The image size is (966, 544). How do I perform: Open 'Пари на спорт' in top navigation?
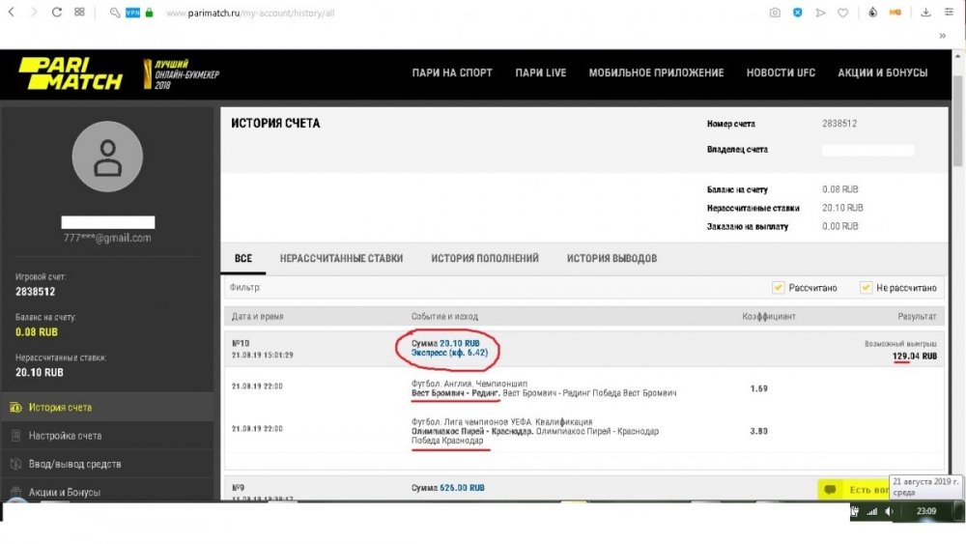pos(451,72)
